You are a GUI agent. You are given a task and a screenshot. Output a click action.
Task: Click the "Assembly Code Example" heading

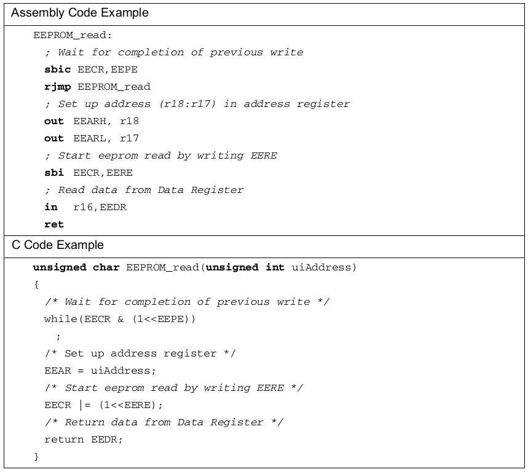[80, 13]
